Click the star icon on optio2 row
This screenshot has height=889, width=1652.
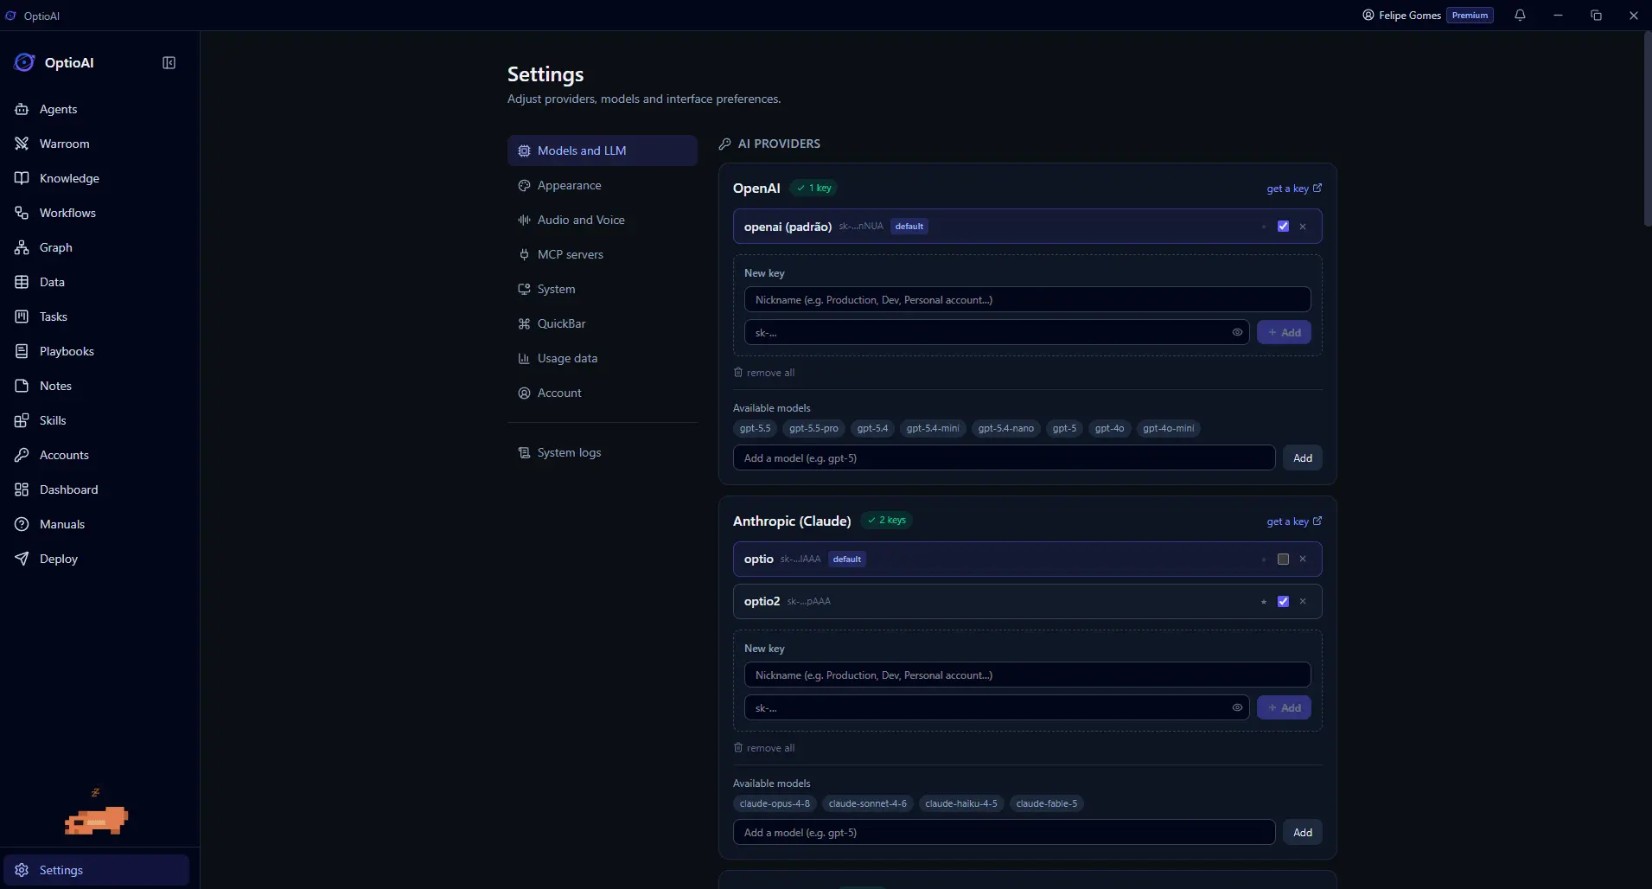[1264, 602]
